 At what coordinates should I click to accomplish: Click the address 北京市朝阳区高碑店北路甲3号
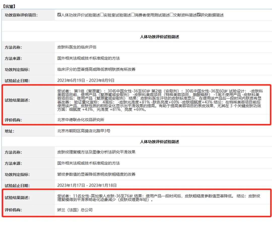click(84, 131)
